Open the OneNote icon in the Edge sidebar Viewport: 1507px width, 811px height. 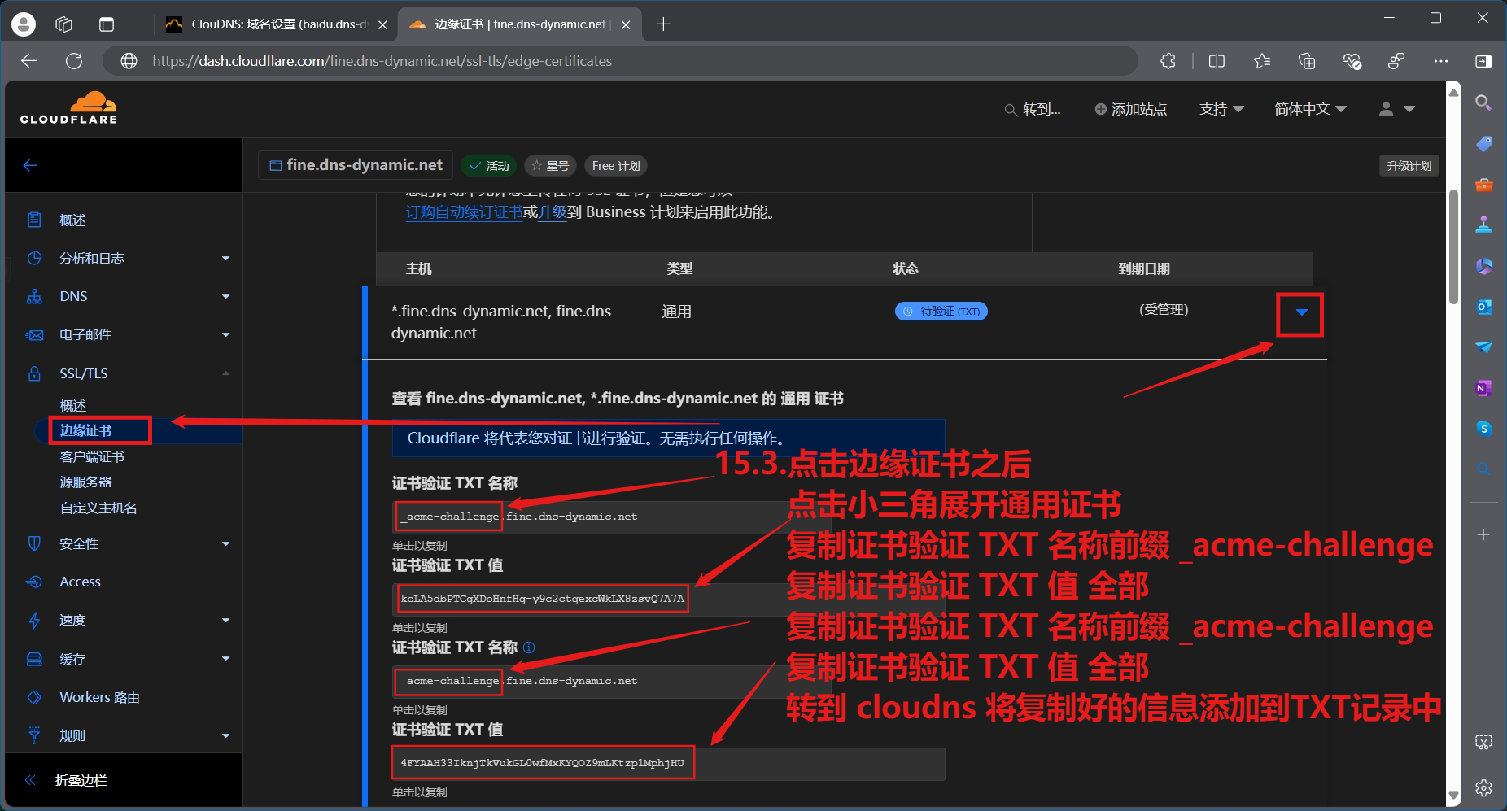pos(1483,388)
